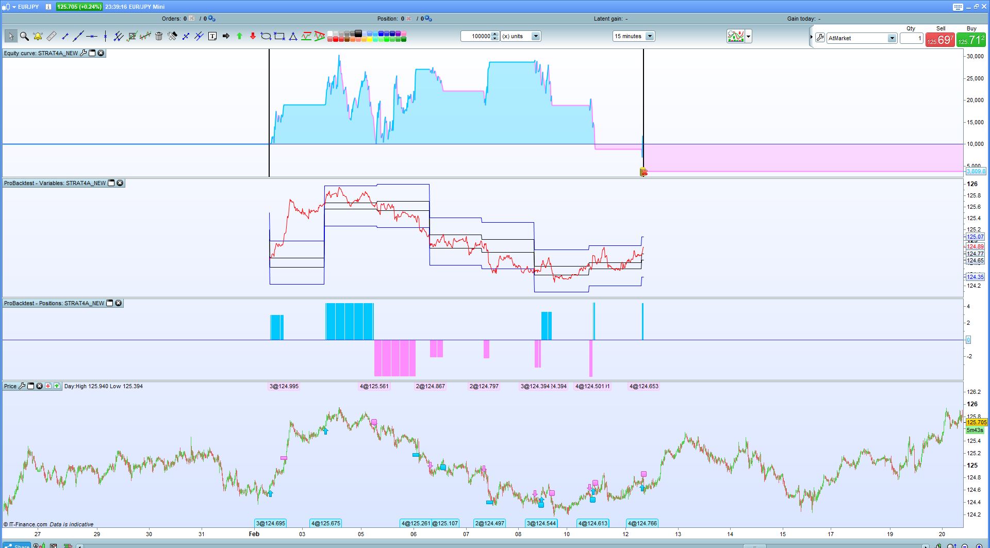Click the Equity curve: STRAT4A_NEW title
This screenshot has height=548, width=990.
click(41, 53)
